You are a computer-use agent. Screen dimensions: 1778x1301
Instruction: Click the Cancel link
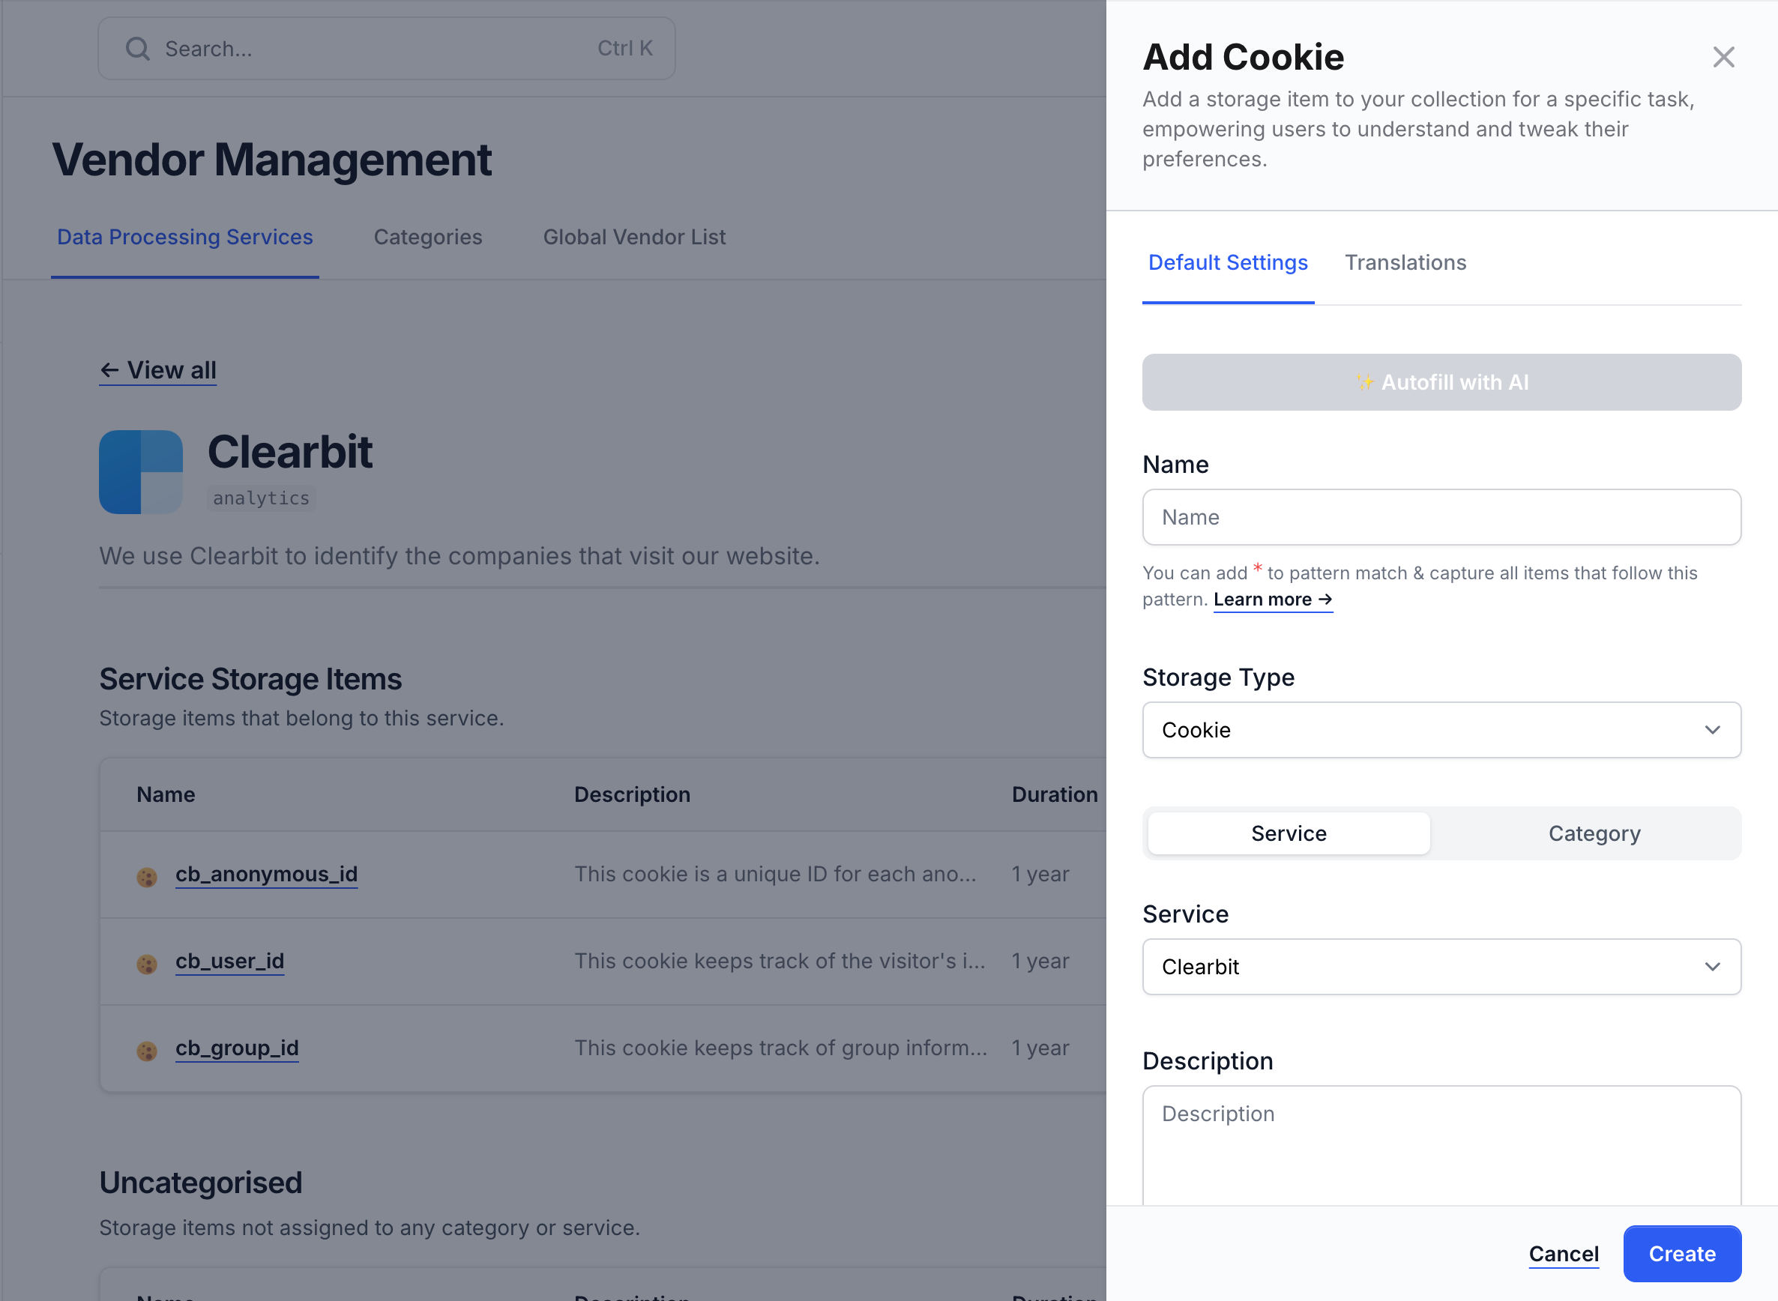[x=1563, y=1253]
